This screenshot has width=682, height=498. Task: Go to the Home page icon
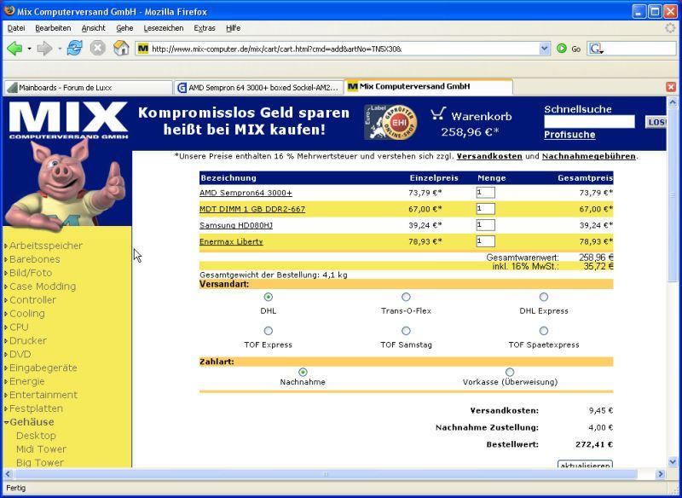tap(121, 49)
